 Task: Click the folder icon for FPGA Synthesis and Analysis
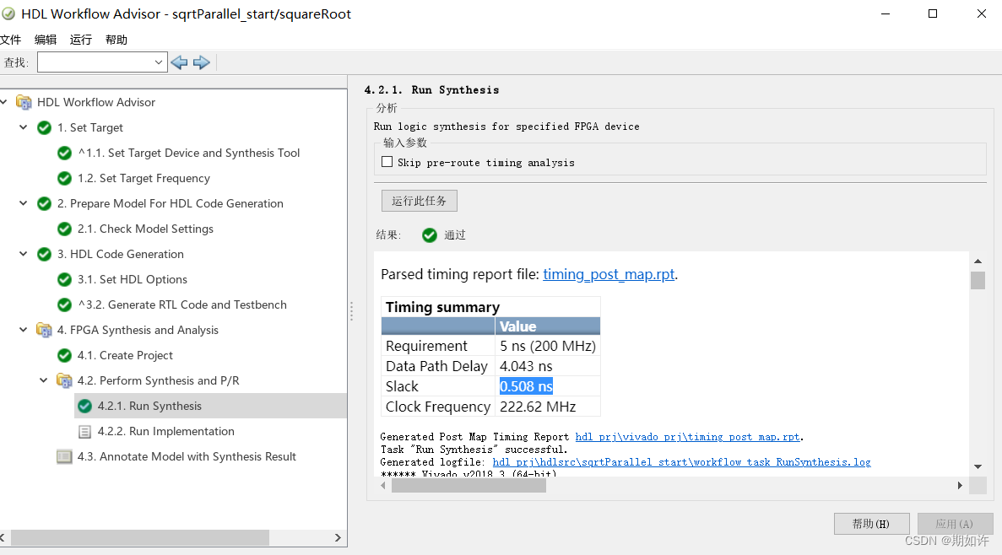(x=44, y=330)
